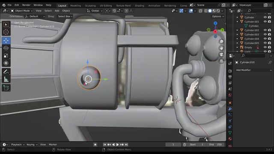The width and height of the screenshot is (274, 154).
Task: Toggle auto keying record button
Action: [x=95, y=145]
